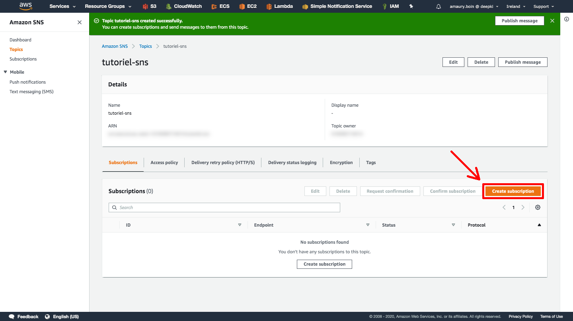
Task: Close the Amazon SNS side navigation
Action: [80, 22]
